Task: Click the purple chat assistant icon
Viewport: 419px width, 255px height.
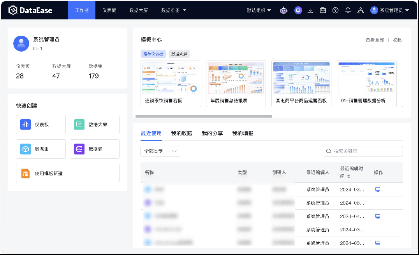Action: click(x=298, y=10)
